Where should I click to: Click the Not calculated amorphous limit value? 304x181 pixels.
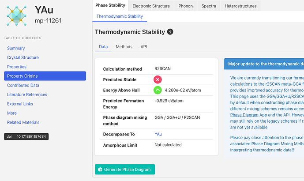(x=168, y=145)
